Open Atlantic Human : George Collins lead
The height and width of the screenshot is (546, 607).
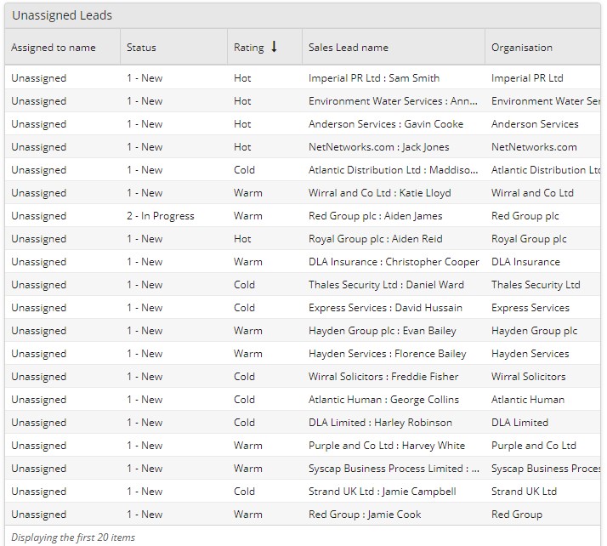[383, 400]
